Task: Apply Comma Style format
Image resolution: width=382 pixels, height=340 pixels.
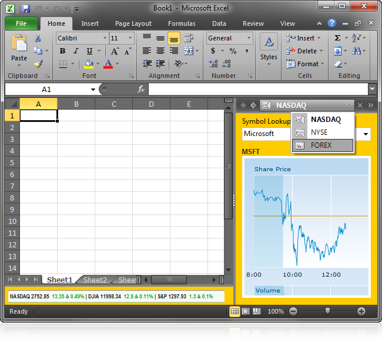Action: (247, 51)
